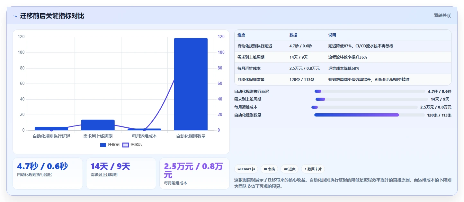Click the 需求到上线周期 bar in chart
Viewport: 464px width, 202px height.
[x=98, y=125]
